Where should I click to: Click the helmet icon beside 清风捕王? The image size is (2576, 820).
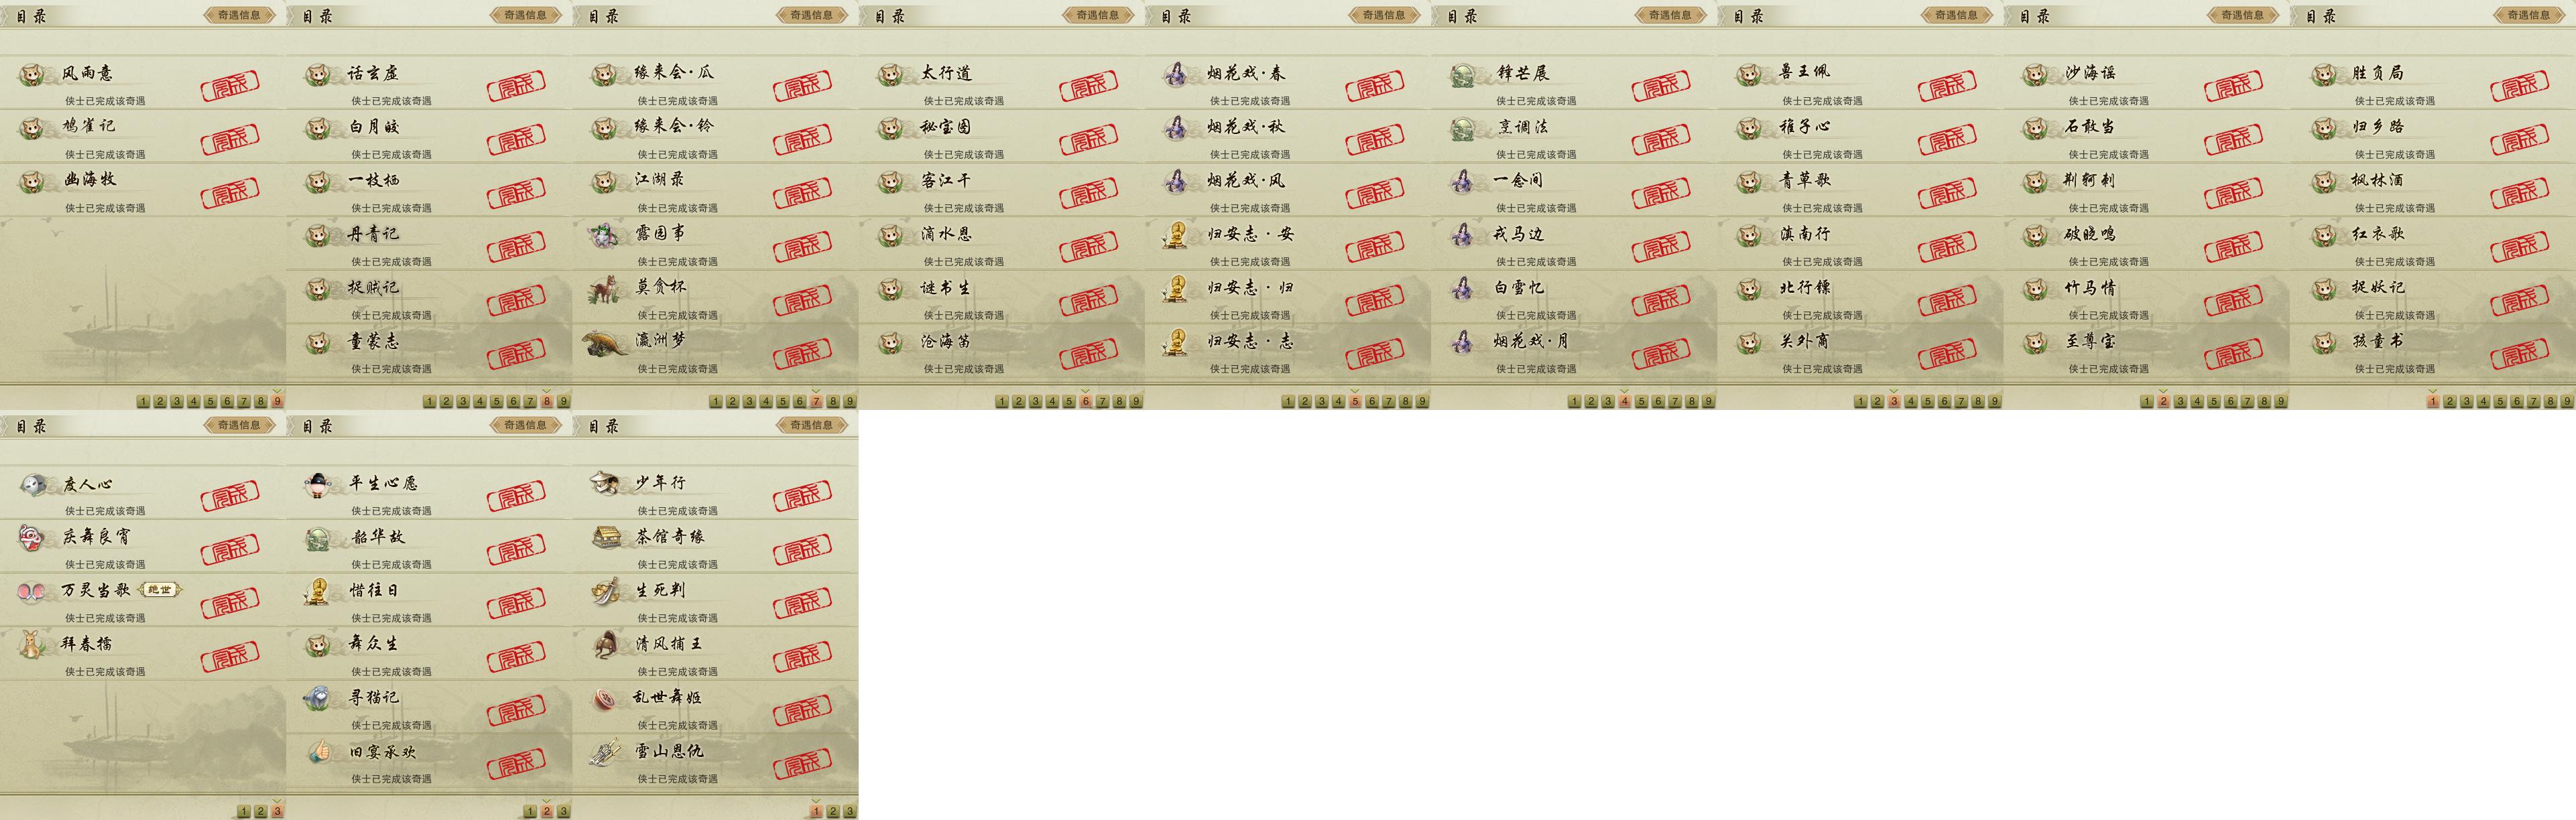point(606,645)
